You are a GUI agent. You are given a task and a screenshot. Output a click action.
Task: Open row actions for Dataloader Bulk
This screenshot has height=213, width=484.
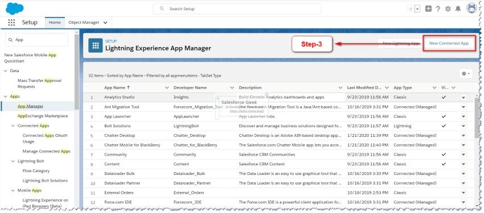click(x=464, y=174)
